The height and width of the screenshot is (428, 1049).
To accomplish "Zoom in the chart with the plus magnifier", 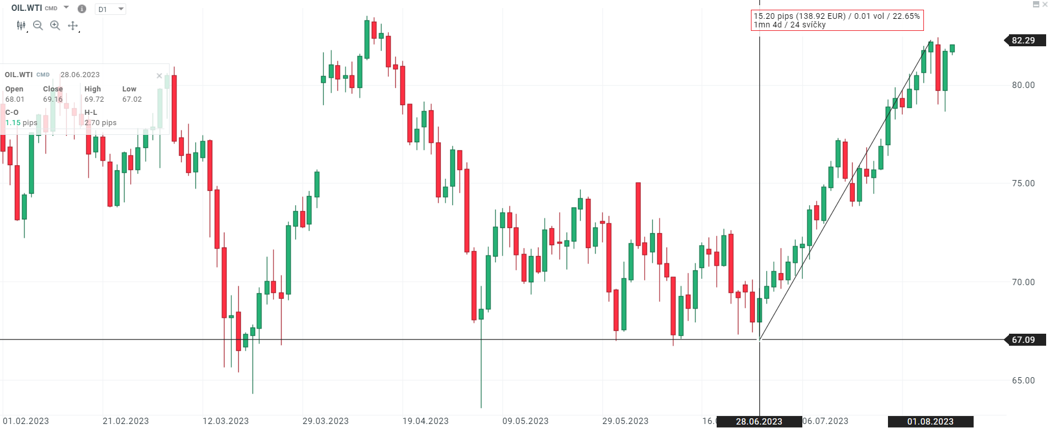I will pyautogui.click(x=55, y=25).
